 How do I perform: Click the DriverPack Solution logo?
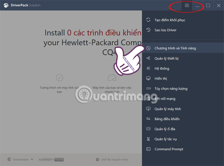point(6,5)
